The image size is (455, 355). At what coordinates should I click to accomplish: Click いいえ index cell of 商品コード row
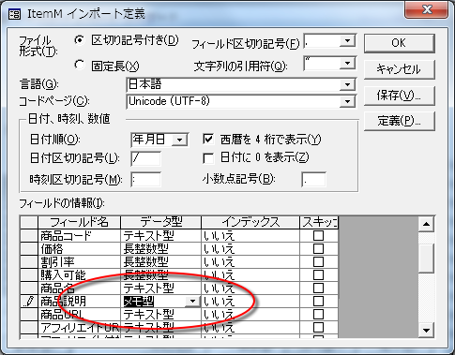point(250,235)
